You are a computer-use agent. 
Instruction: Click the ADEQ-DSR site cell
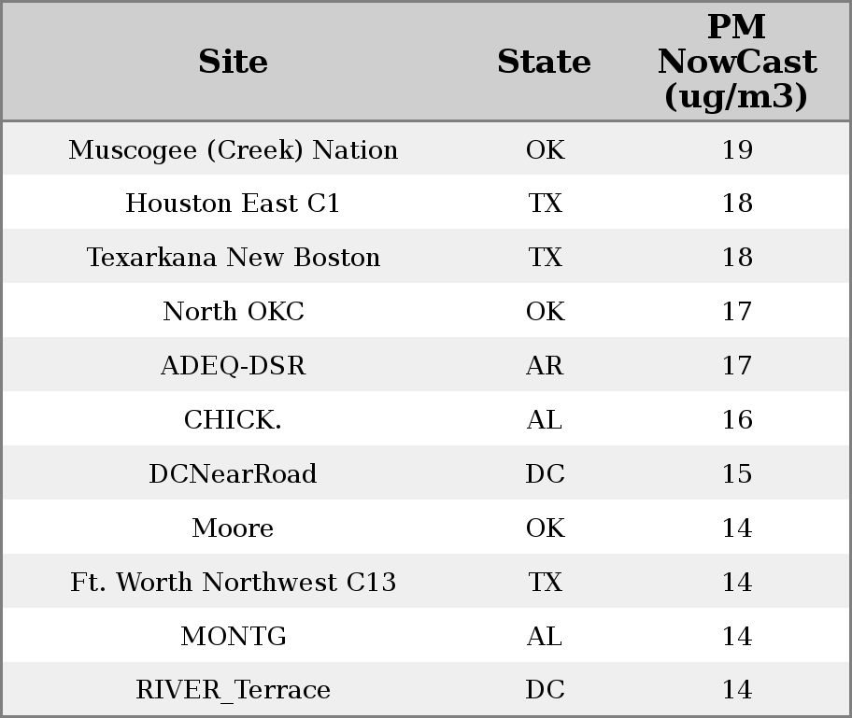point(233,366)
